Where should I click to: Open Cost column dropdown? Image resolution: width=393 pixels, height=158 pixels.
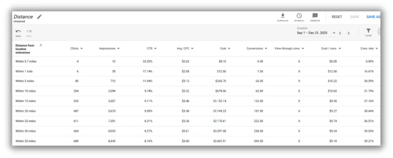229,49
